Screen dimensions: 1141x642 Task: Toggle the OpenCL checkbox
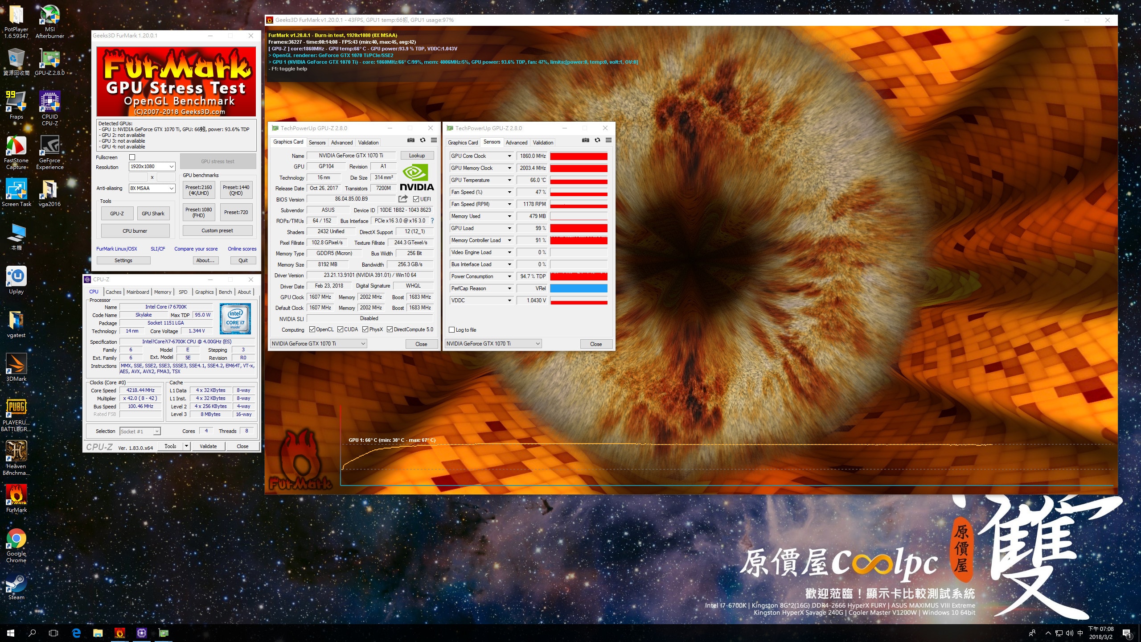point(312,329)
